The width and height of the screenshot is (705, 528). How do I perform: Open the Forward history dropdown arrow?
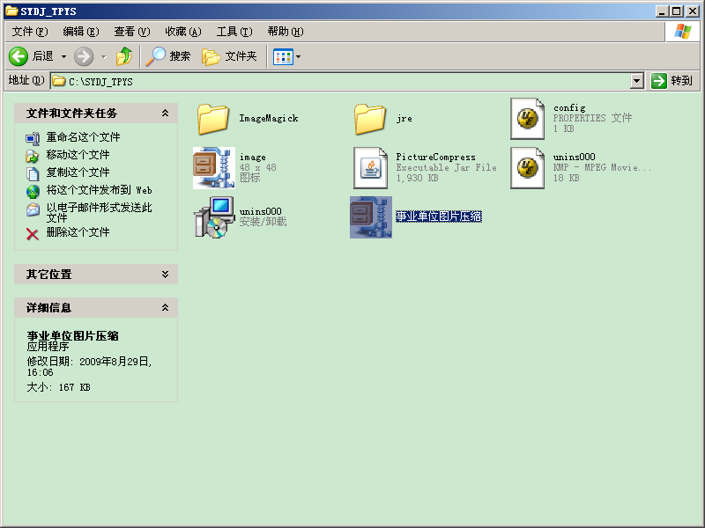click(104, 56)
